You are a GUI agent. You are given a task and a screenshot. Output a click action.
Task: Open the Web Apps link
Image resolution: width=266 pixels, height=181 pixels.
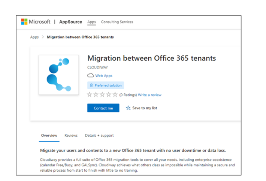click(104, 76)
